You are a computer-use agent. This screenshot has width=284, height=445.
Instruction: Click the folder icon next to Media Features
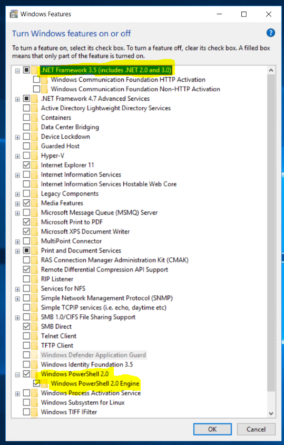click(x=35, y=203)
